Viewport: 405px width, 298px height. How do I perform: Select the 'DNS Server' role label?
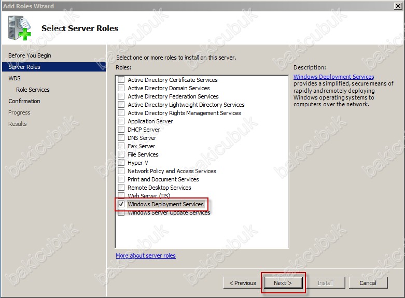[x=142, y=138]
